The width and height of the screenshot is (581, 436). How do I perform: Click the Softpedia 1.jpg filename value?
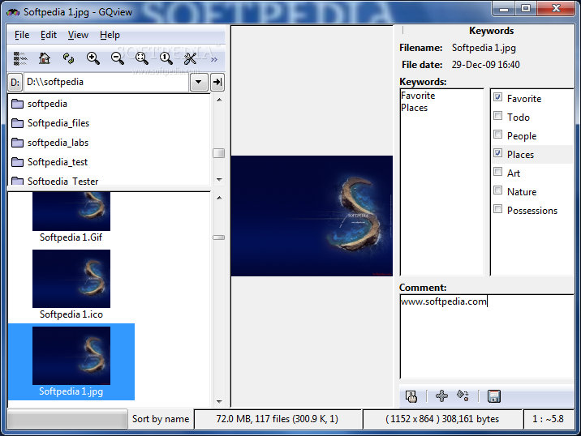(x=484, y=48)
